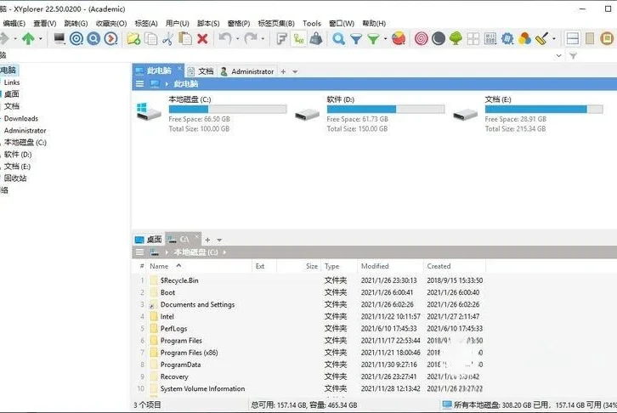Click the four-square grid view icon
Viewport: 617px width, 413px height.
pos(473,38)
